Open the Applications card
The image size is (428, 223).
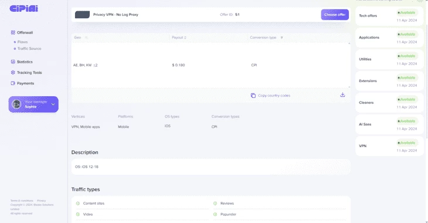(x=389, y=38)
